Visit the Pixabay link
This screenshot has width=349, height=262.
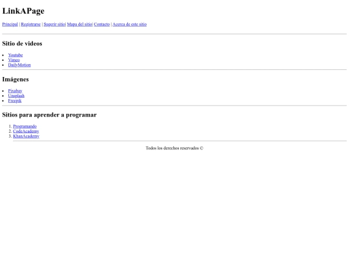[x=15, y=91]
